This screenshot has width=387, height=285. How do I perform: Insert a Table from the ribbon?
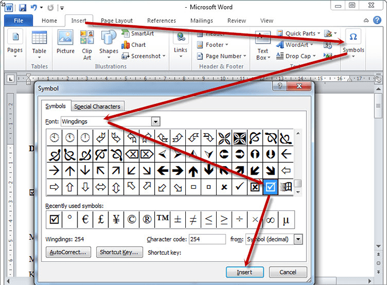39,45
